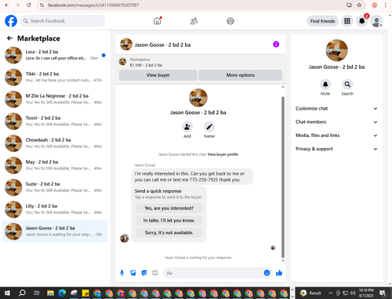Show hidden system tray icons chevron
The width and height of the screenshot is (392, 299).
point(331,293)
